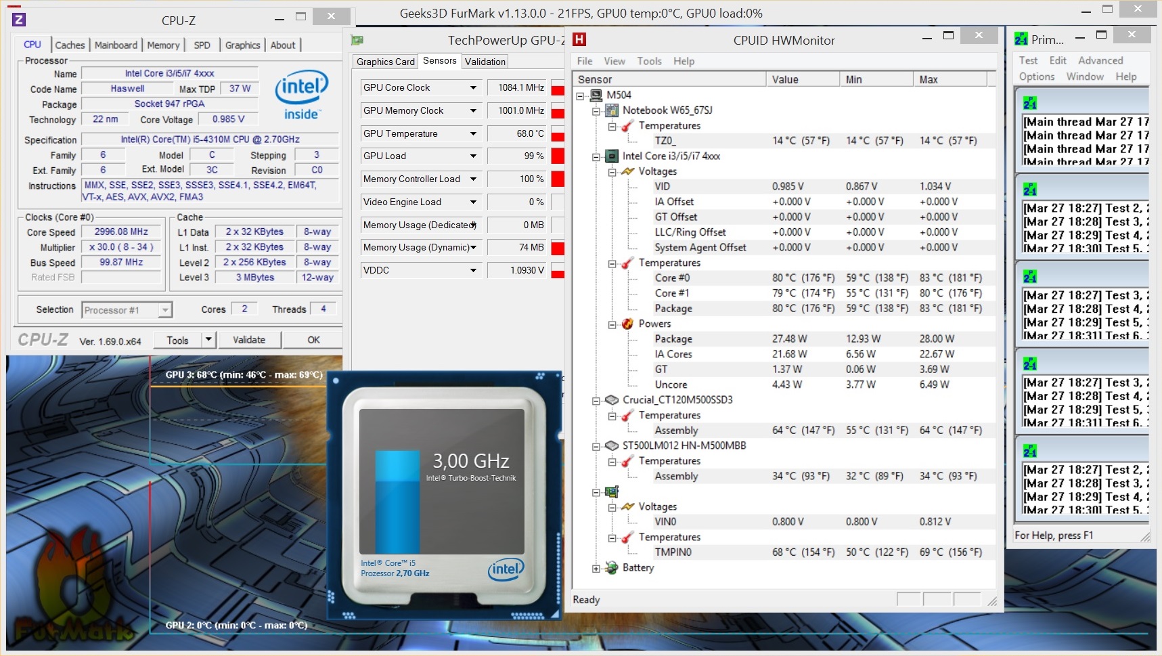Open the CPU-Z Tools dropdown arrow
The image size is (1162, 656).
pyautogui.click(x=208, y=340)
